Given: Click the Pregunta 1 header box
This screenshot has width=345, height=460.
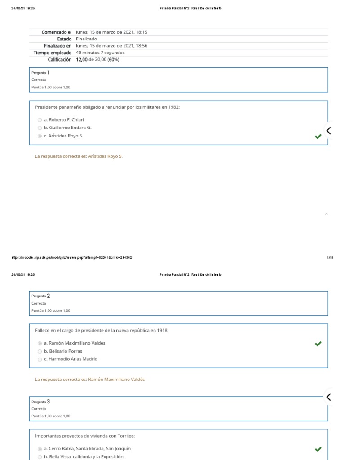Looking at the screenshot, I should point(178,80).
